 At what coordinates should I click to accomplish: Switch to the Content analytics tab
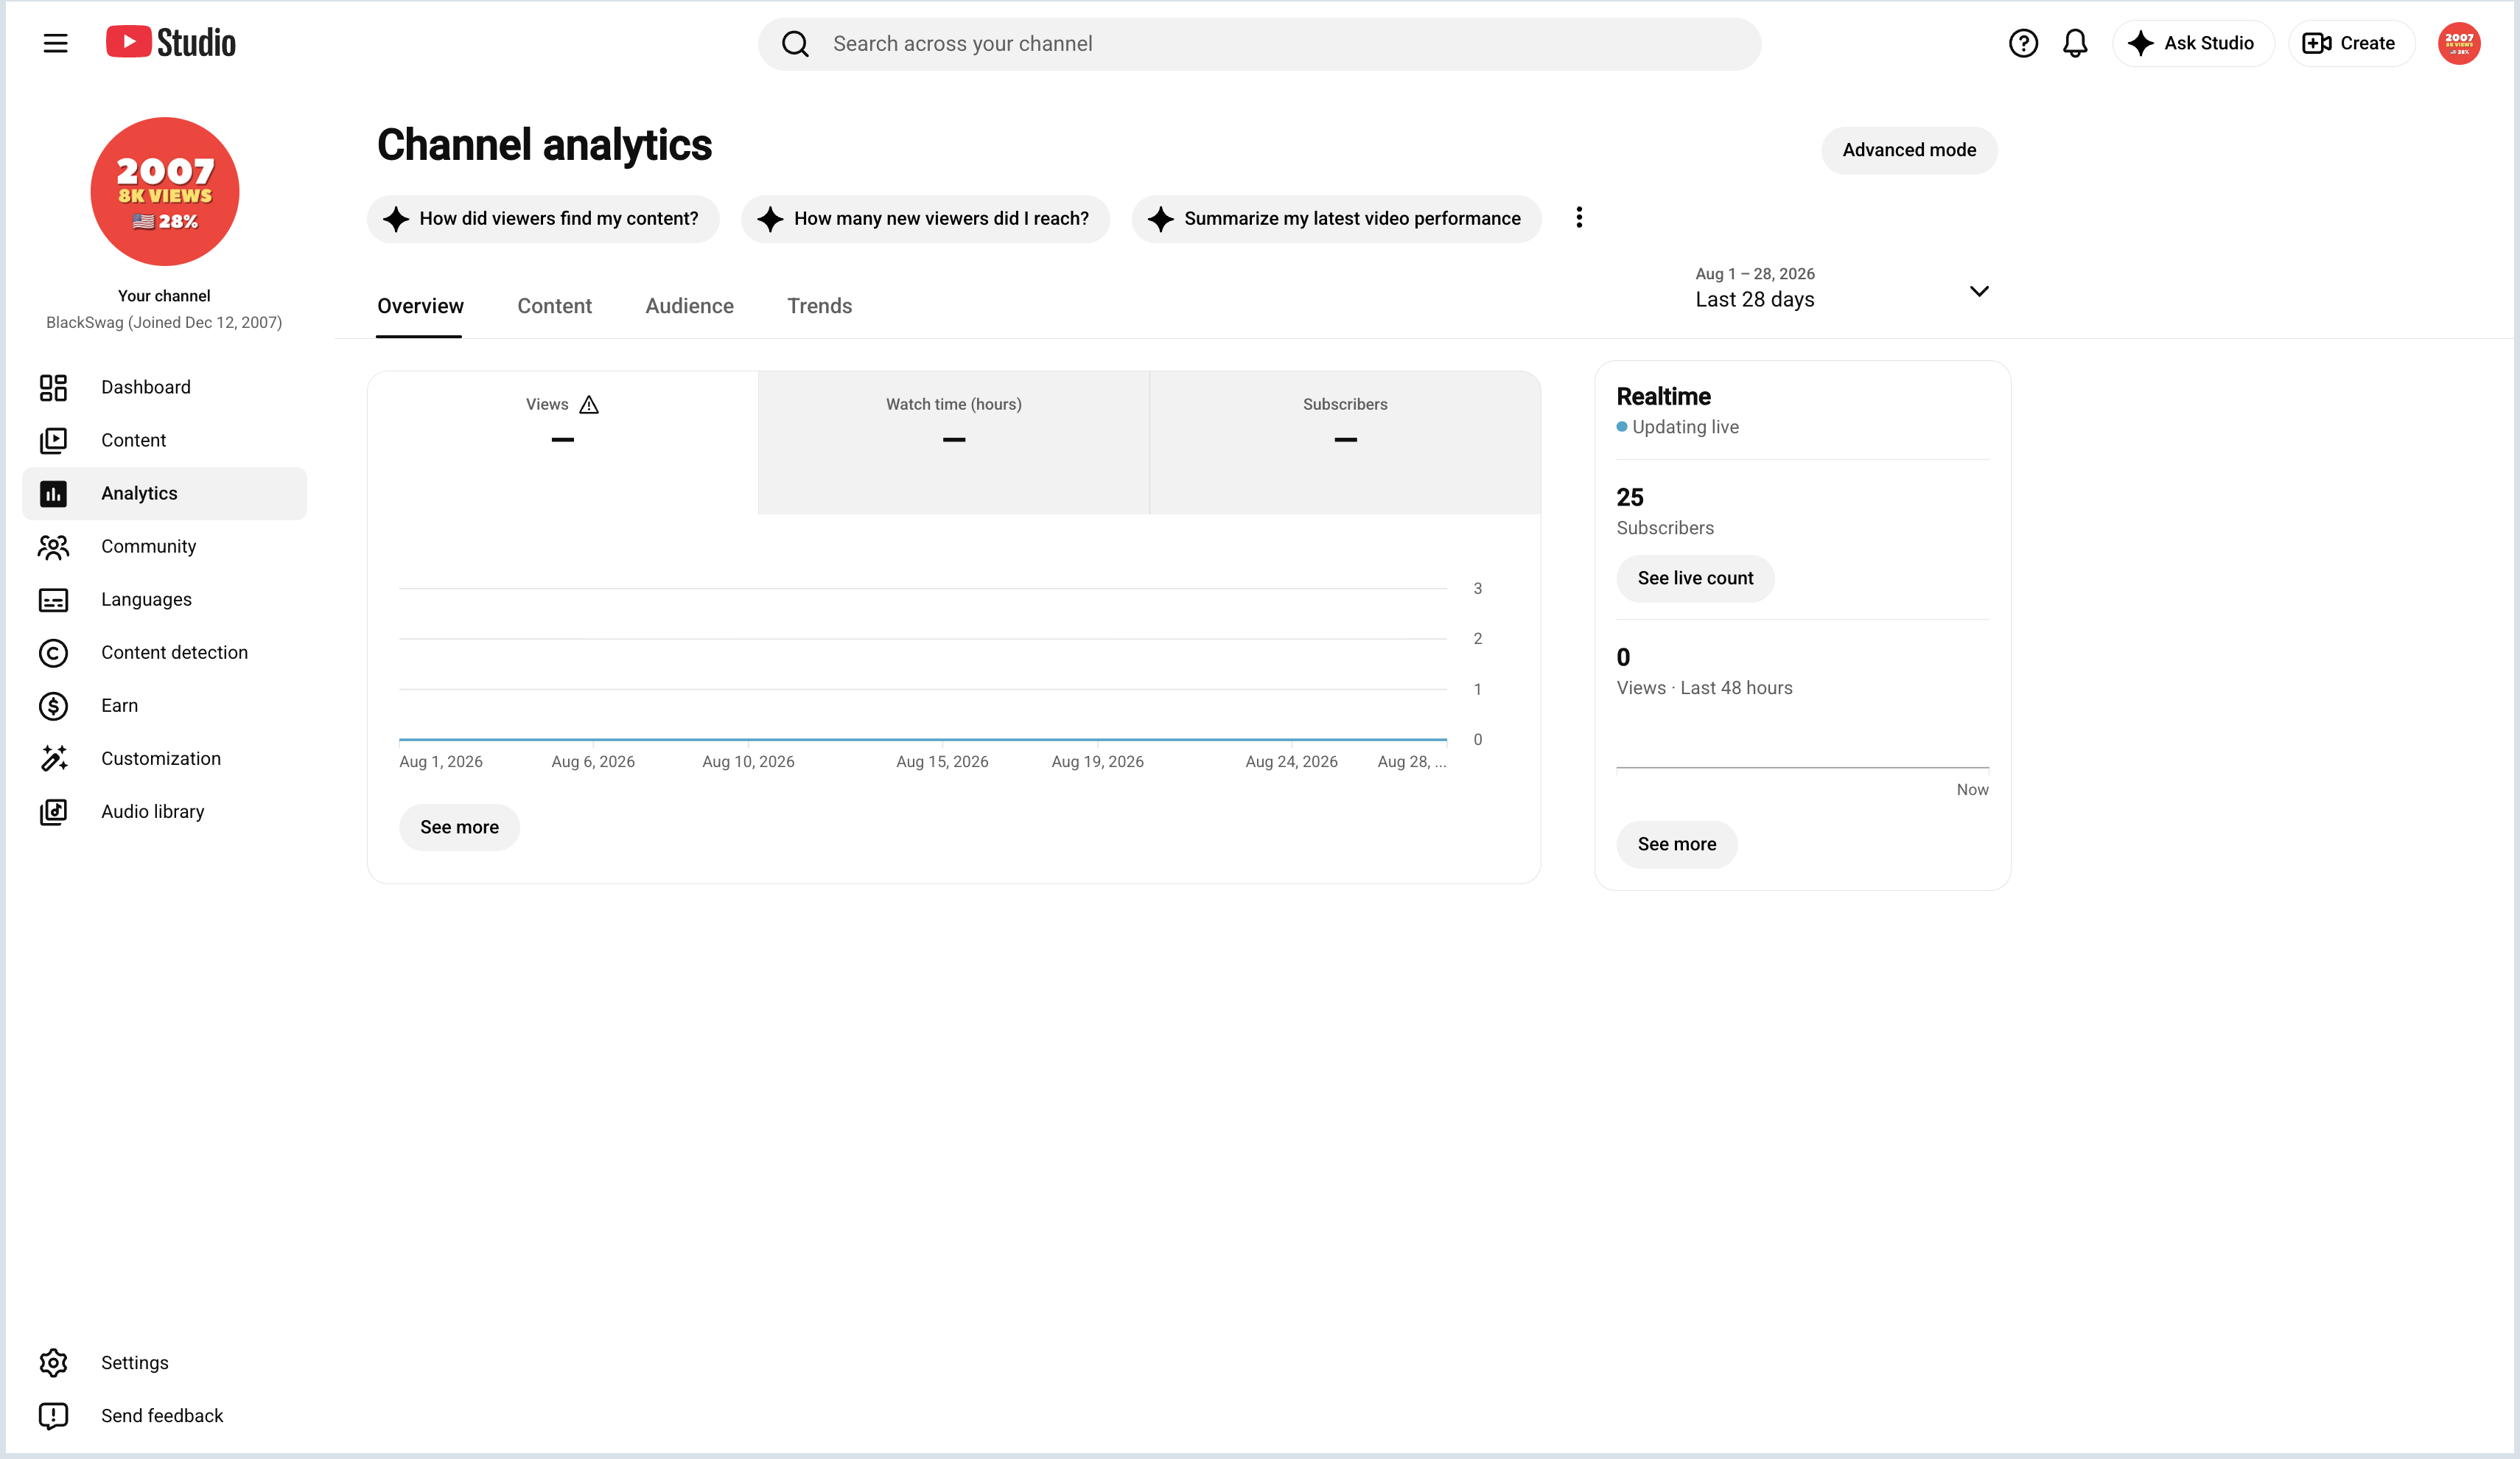pyautogui.click(x=554, y=307)
